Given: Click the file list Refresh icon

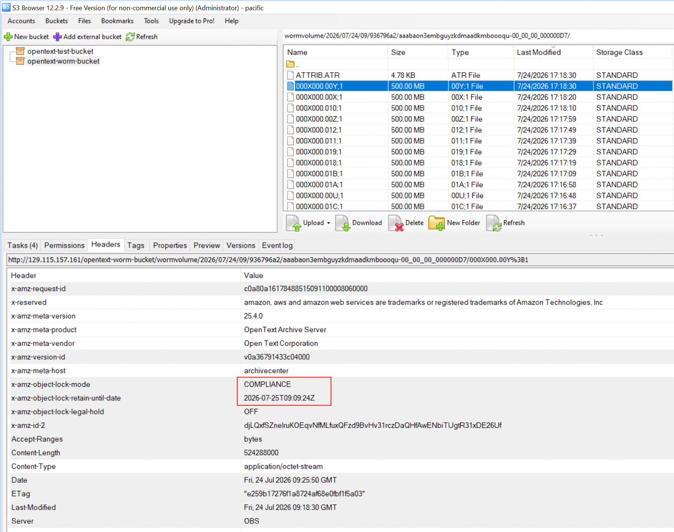Looking at the screenshot, I should click(494, 223).
